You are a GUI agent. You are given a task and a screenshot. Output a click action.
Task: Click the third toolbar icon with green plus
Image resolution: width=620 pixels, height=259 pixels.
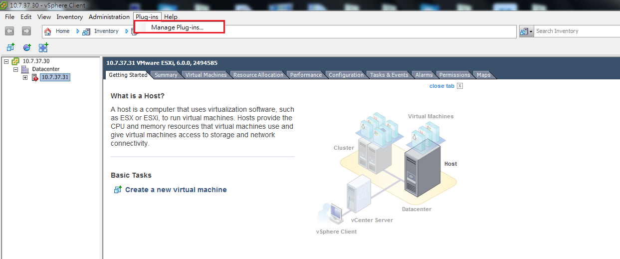tap(43, 47)
